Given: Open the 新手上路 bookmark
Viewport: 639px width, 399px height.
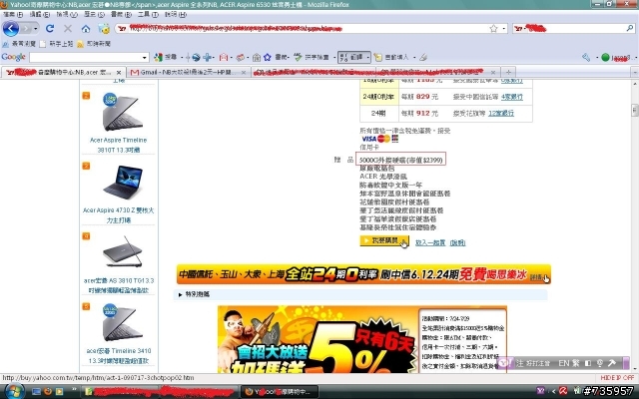Looking at the screenshot, I should (57, 44).
